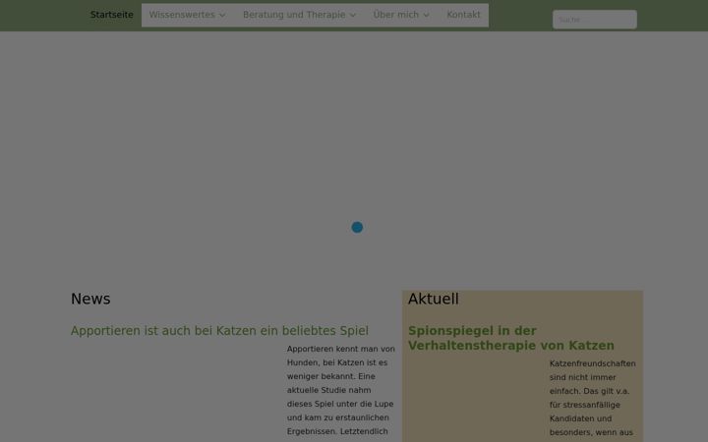The image size is (708, 442).
Task: Open the Startseite menu item
Action: click(111, 15)
